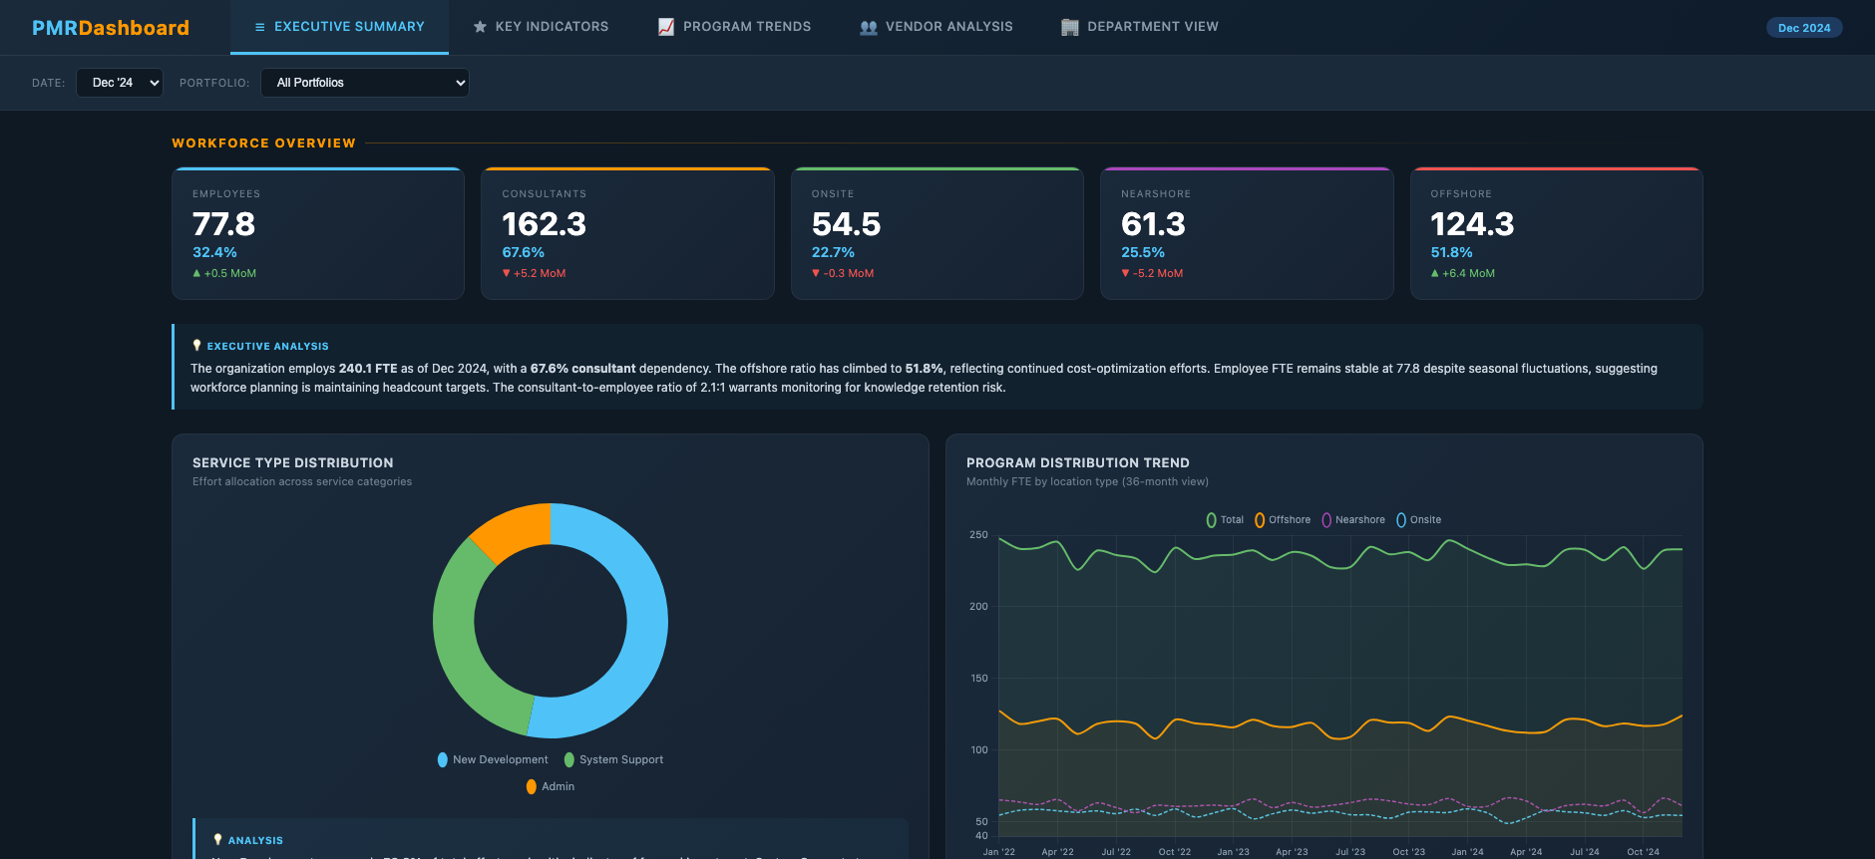Click the Nearshore 61.3 card

[1247, 233]
